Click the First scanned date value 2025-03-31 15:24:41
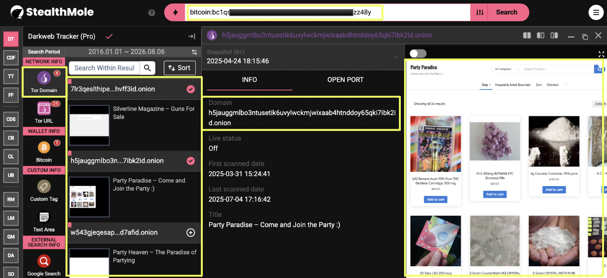The width and height of the screenshot is (607, 278). pyautogui.click(x=239, y=174)
